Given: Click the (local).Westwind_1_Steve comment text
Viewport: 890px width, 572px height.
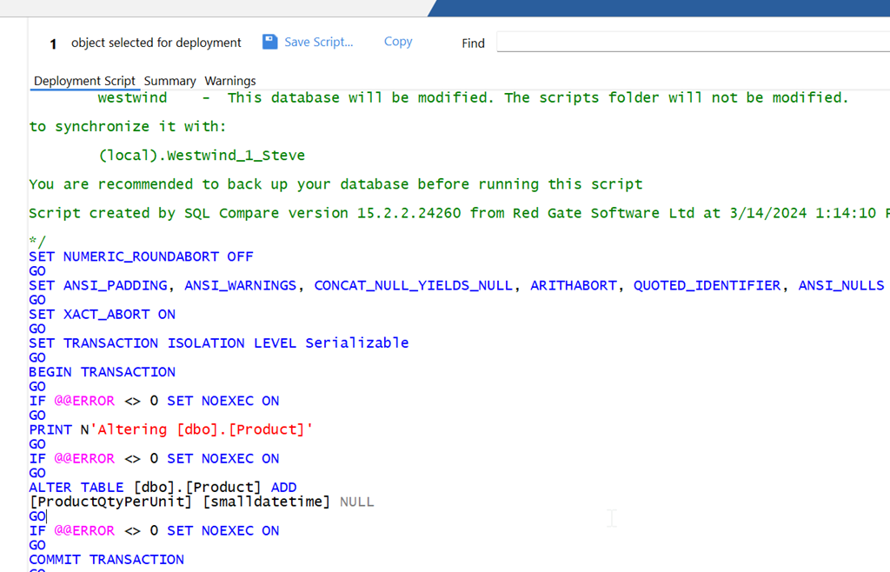Looking at the screenshot, I should pos(202,156).
